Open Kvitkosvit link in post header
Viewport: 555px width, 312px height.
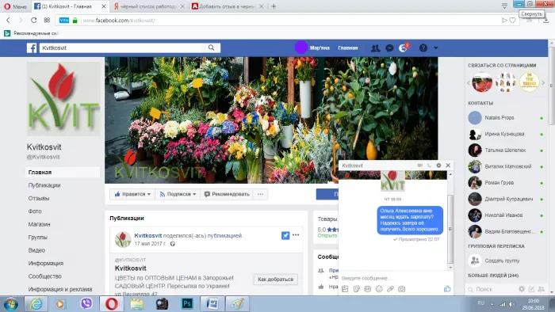point(148,235)
